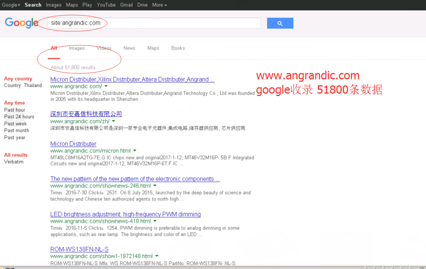Image resolution: width=426 pixels, height=269 pixels.
Task: Switch to the Images results tab
Action: pos(77,48)
